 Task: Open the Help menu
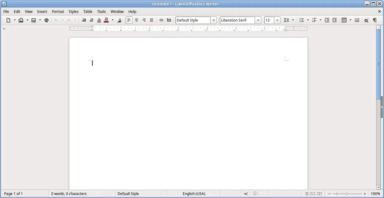point(132,11)
